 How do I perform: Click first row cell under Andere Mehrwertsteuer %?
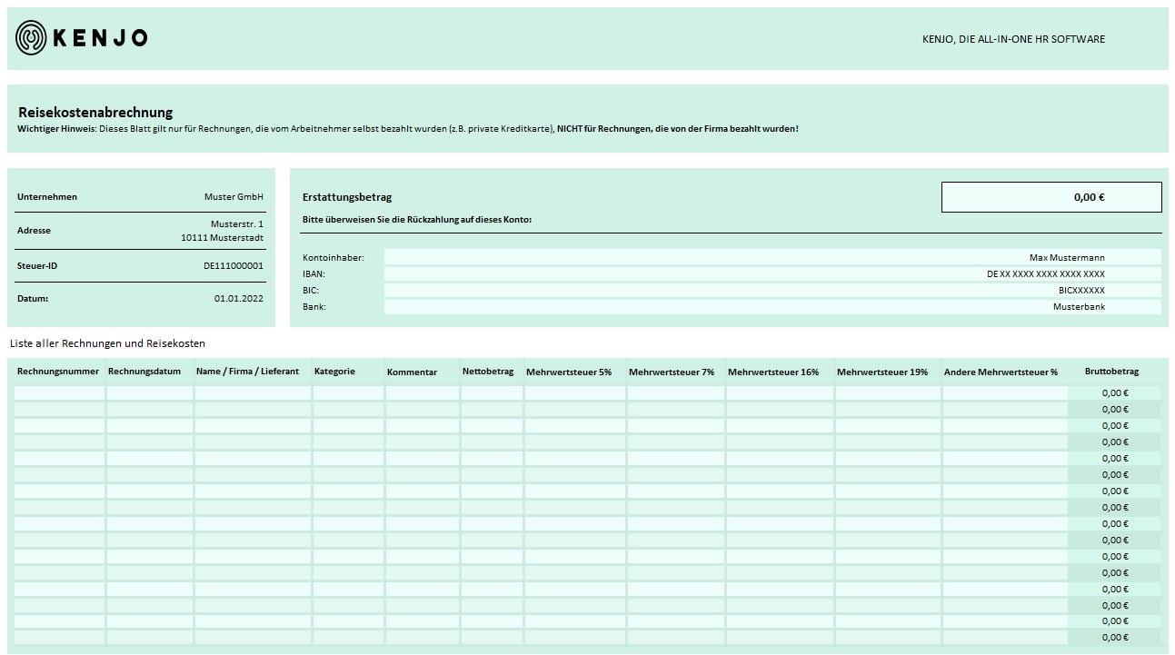[x=1005, y=393]
